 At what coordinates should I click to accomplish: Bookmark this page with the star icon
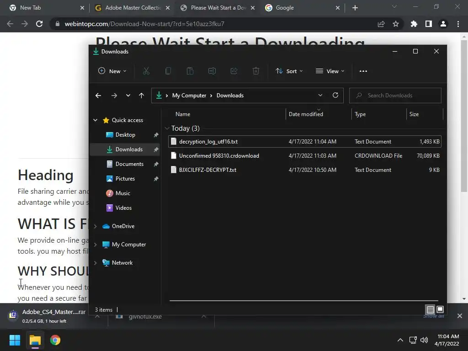click(x=396, y=24)
